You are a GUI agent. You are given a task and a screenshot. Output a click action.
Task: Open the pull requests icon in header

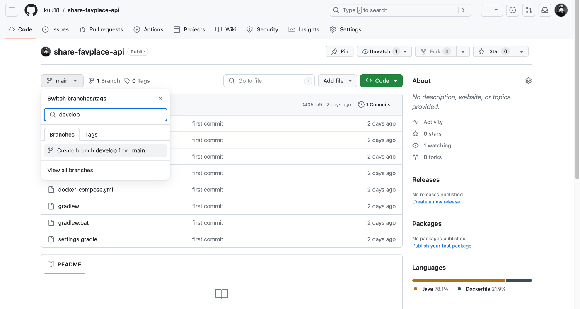[529, 10]
